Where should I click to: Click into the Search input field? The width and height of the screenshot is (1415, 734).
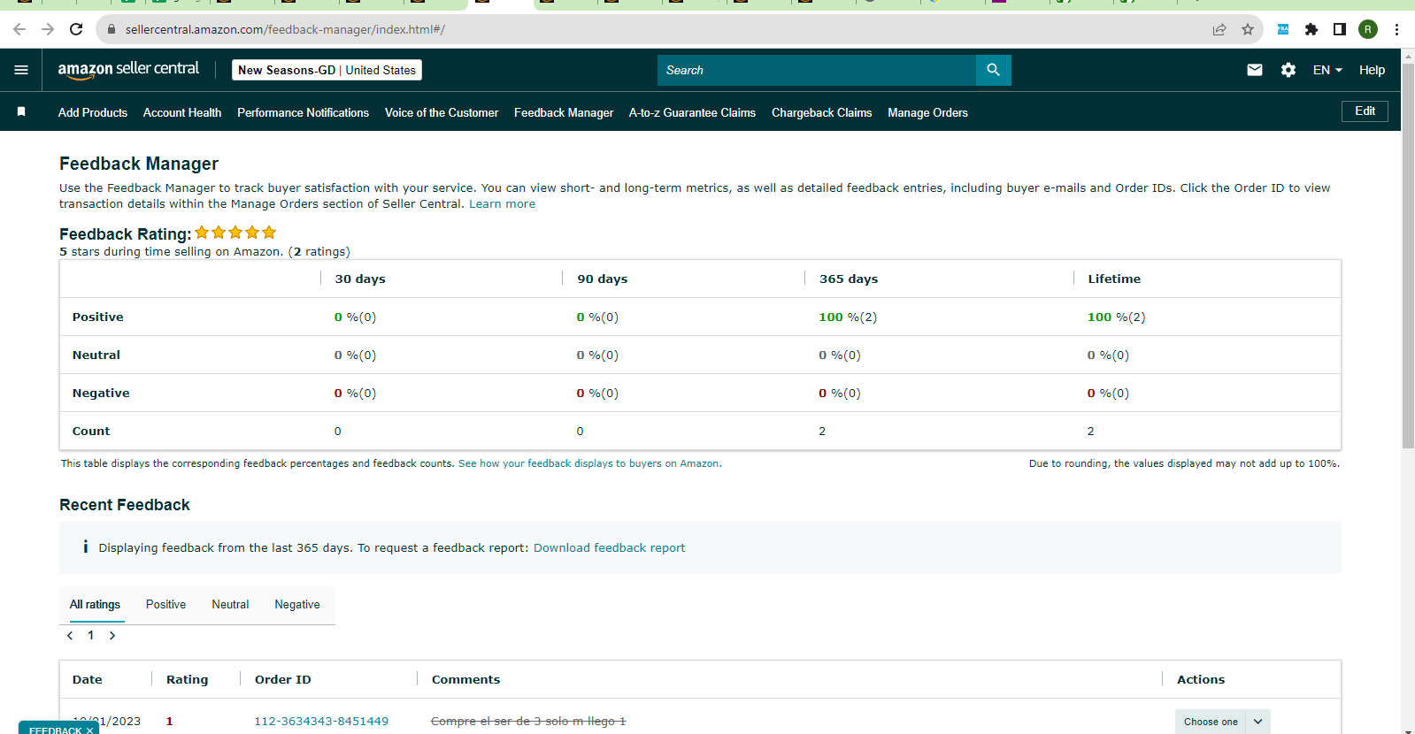pyautogui.click(x=816, y=70)
